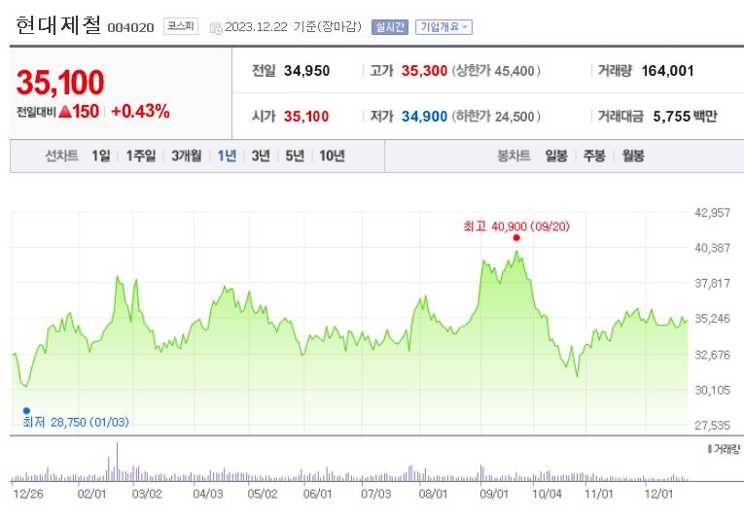Image resolution: width=744 pixels, height=518 pixels.
Task: Click the trading volume value 164,001
Action: point(667,71)
